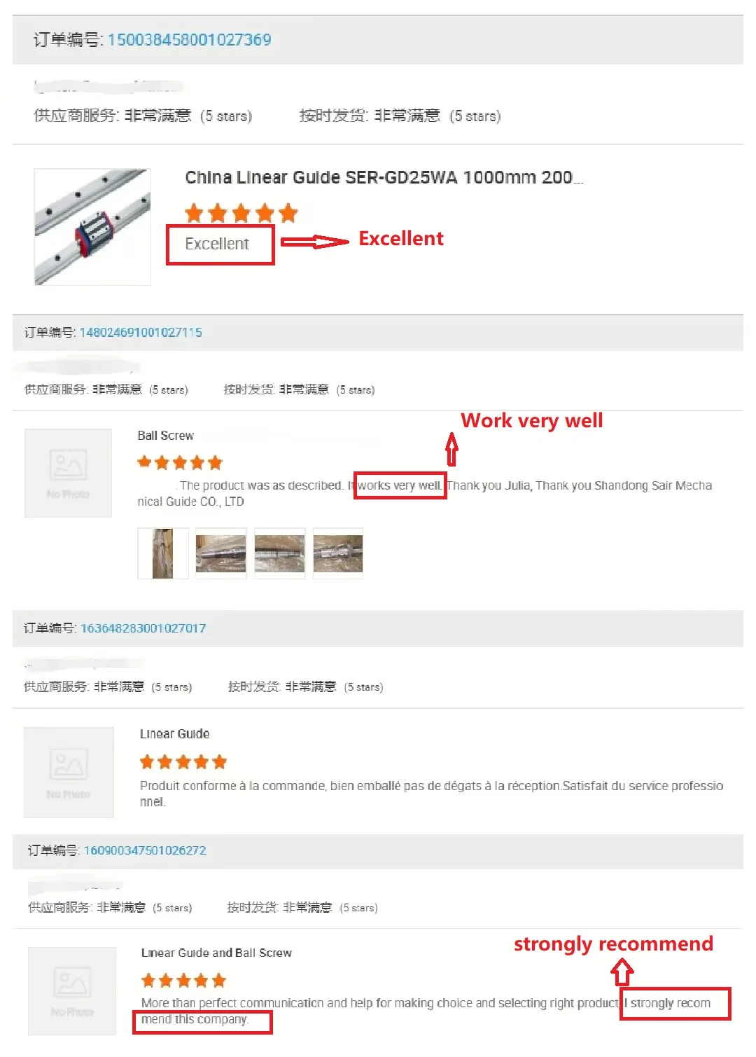Click star rating under Linear Guide review
Screen dimensions: 756x1057
183,762
